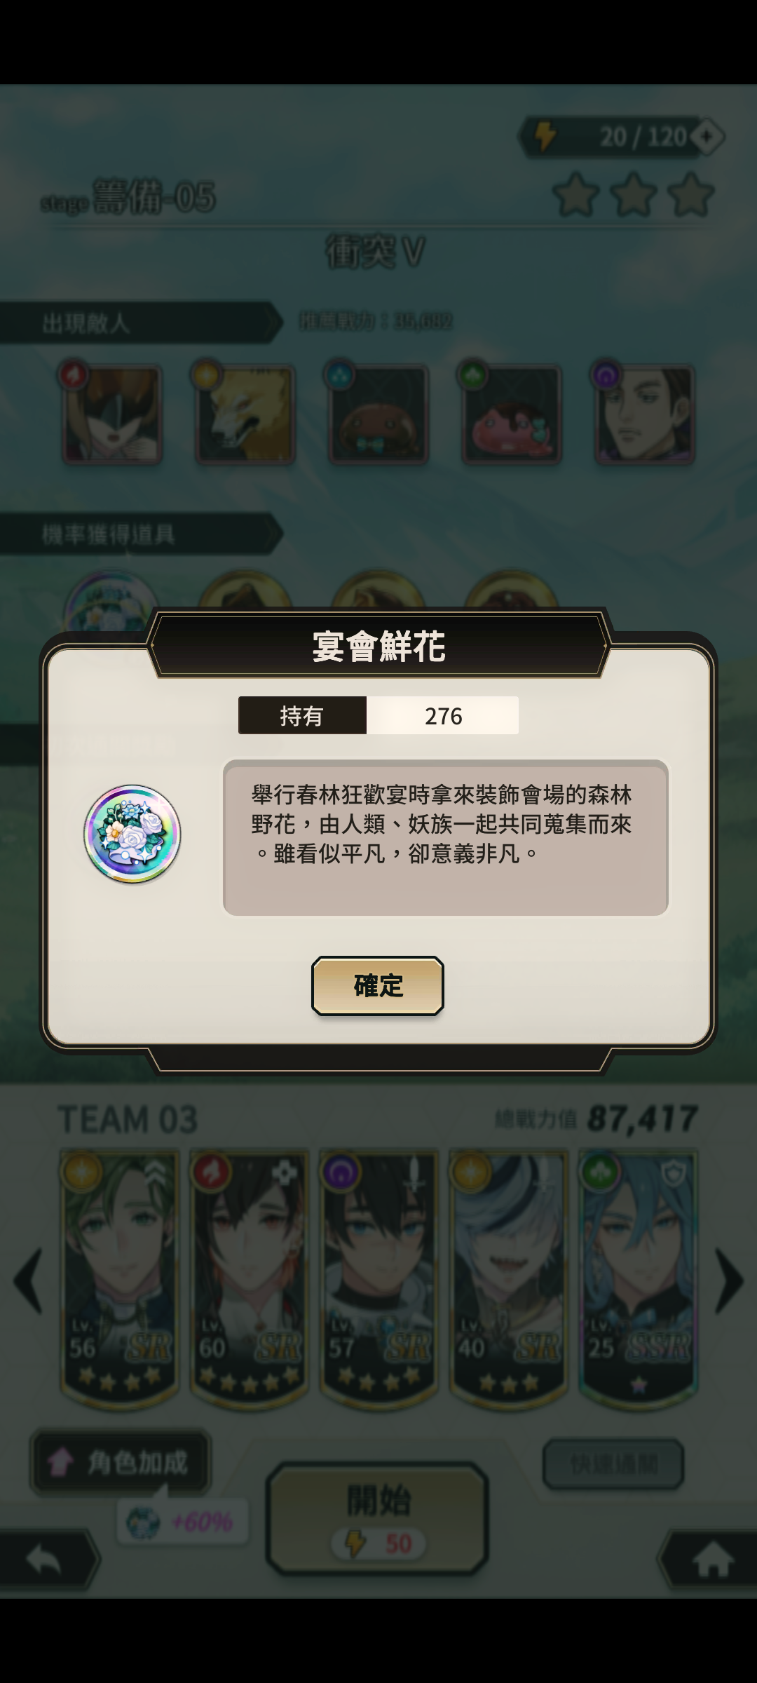Open the 角色加成 character bonus panel
Image resolution: width=757 pixels, height=1683 pixels.
121,1462
